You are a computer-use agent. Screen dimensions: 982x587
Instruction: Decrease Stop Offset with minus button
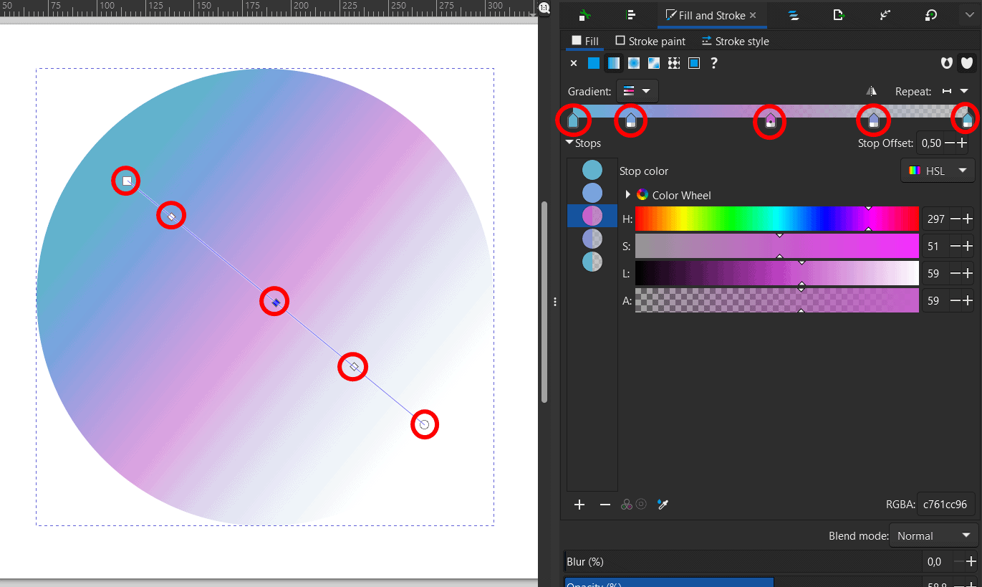pos(950,143)
